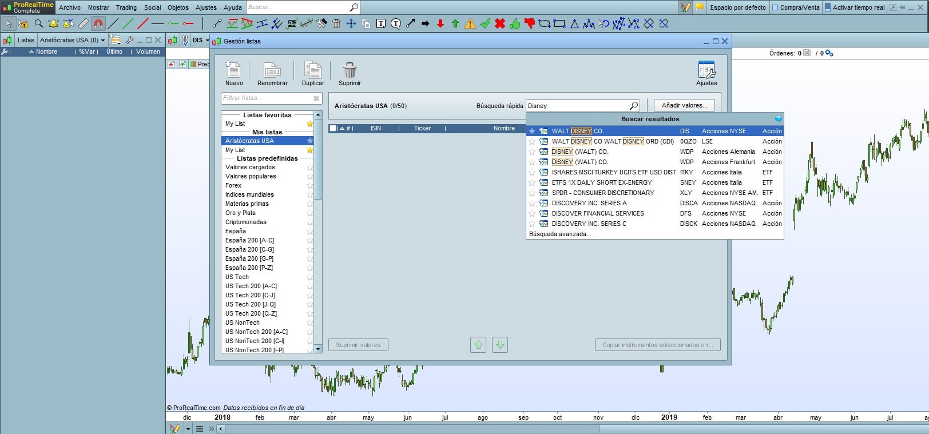This screenshot has width=929, height=434.
Task: Select the yellow warning sign marker
Action: (470, 23)
